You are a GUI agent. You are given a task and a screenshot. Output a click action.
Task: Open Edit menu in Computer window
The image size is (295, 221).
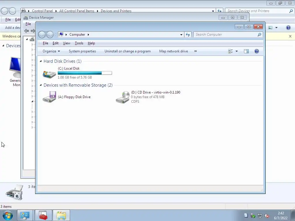56,43
